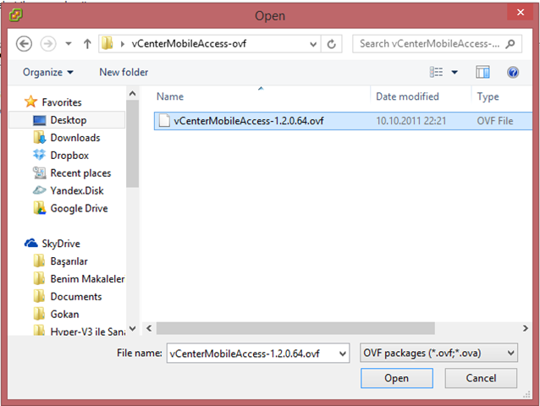540x406 pixels.
Task: Open Downloads in Favorites
Action: click(x=75, y=138)
